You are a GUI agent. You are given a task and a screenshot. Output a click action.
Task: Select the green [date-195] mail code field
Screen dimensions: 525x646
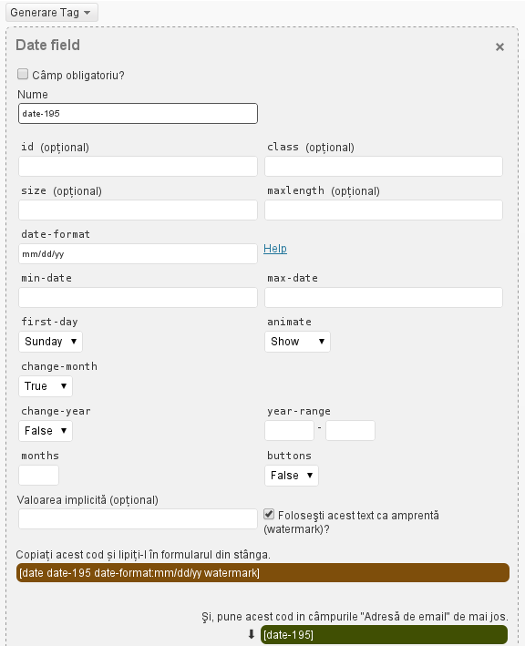(x=384, y=634)
